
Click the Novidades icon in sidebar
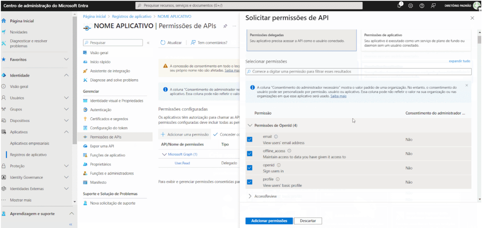(x=4, y=32)
